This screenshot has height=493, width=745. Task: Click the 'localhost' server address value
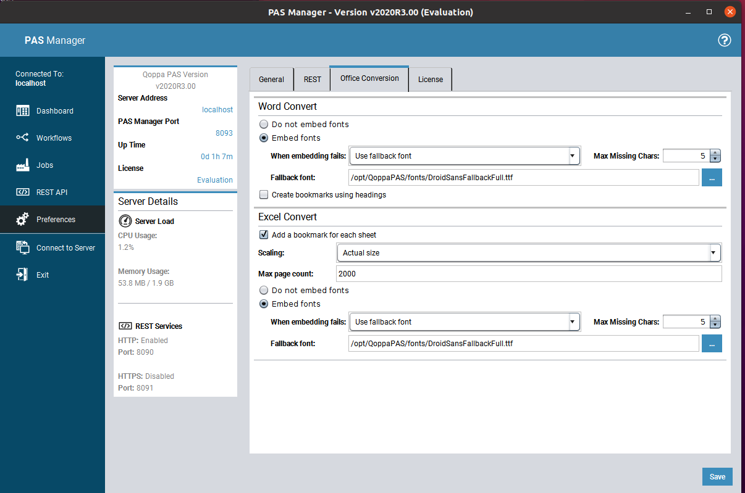217,110
